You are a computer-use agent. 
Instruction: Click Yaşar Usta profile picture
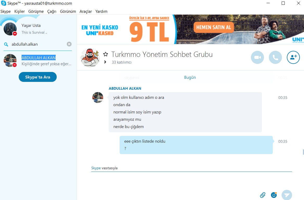click(10, 29)
